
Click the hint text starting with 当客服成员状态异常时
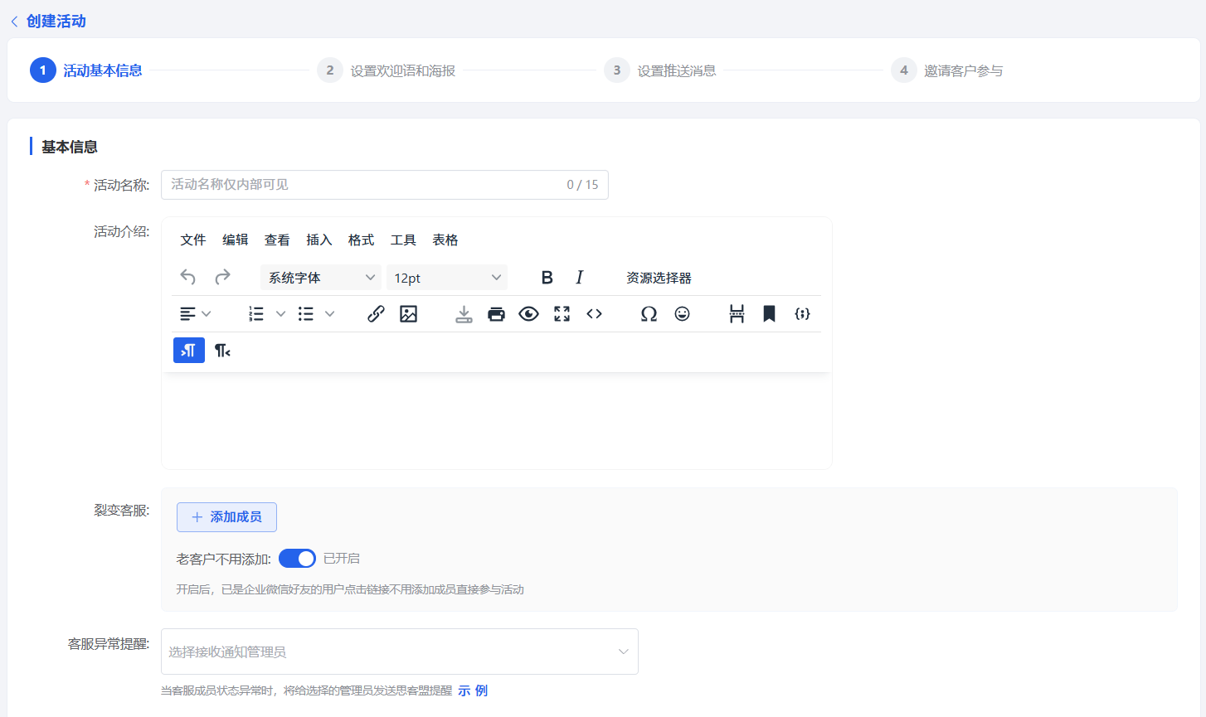tap(306, 690)
